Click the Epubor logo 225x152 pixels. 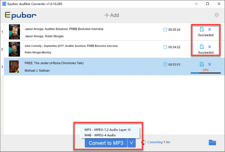click(21, 15)
